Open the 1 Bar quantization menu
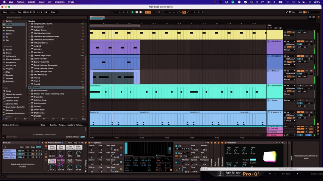 54,12
